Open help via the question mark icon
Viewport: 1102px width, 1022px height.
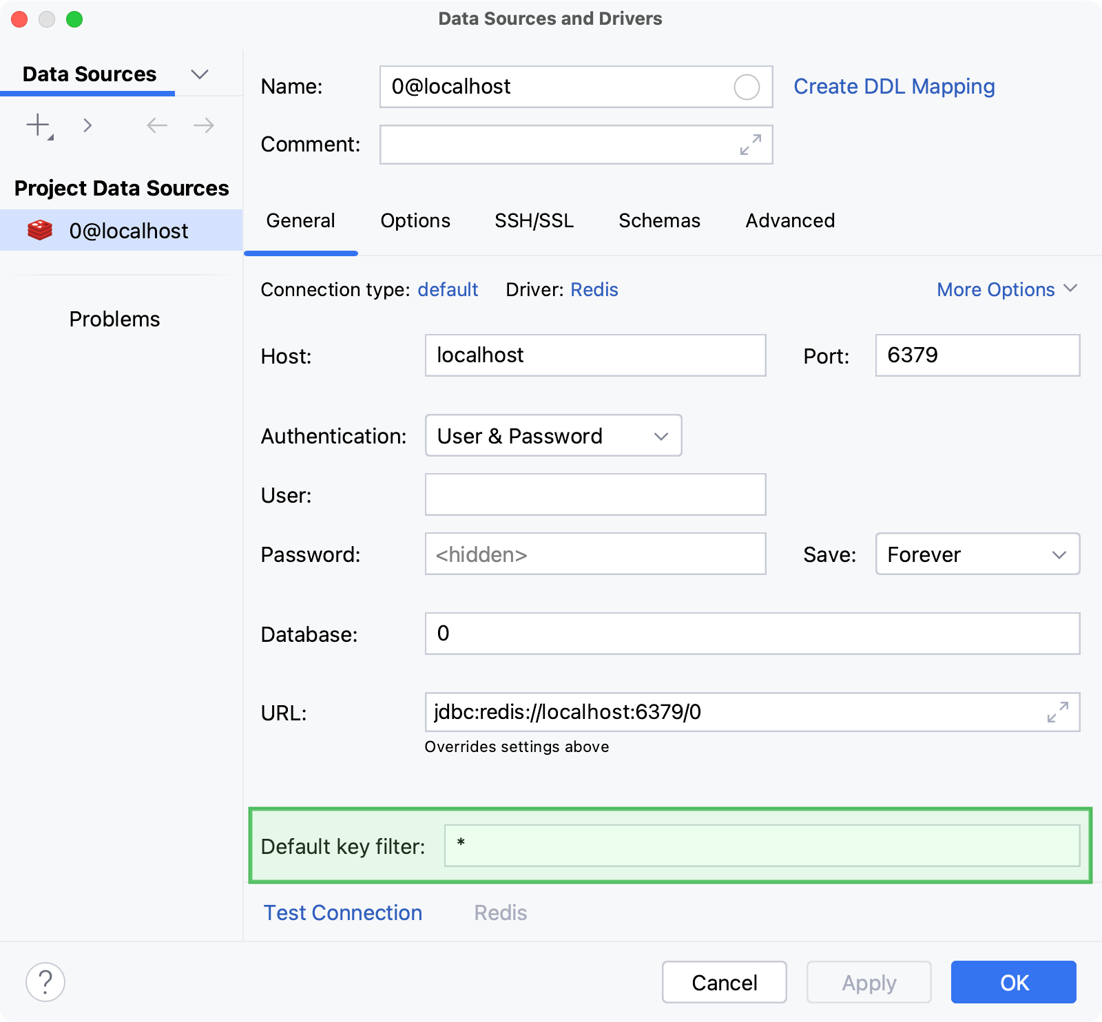tap(45, 982)
